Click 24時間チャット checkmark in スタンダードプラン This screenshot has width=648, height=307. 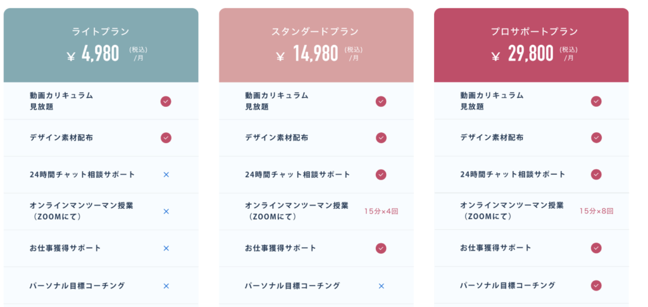381,175
